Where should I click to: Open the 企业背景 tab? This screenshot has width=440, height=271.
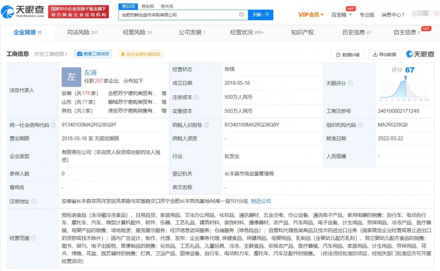[x=27, y=32]
